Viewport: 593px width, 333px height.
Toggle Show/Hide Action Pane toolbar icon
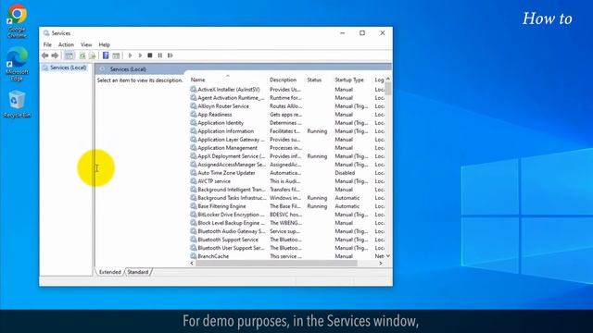coord(116,55)
